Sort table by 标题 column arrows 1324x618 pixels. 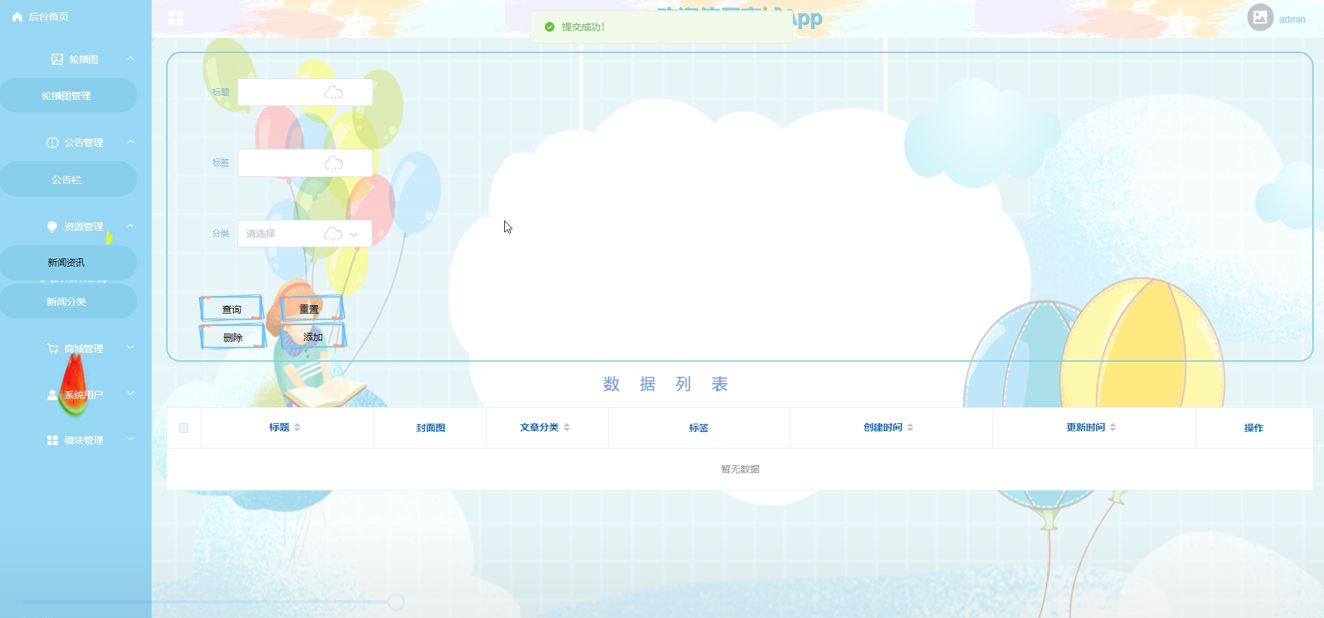297,427
